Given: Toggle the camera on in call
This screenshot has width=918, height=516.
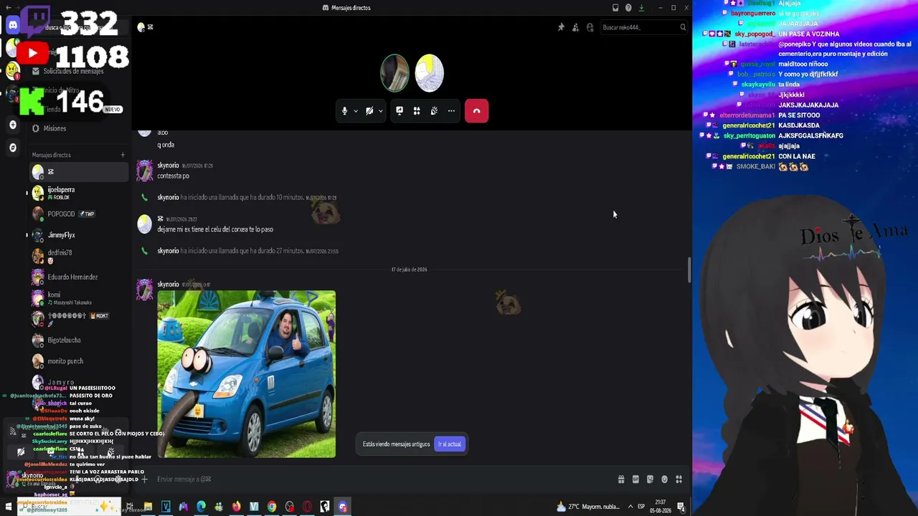Looking at the screenshot, I should point(369,111).
